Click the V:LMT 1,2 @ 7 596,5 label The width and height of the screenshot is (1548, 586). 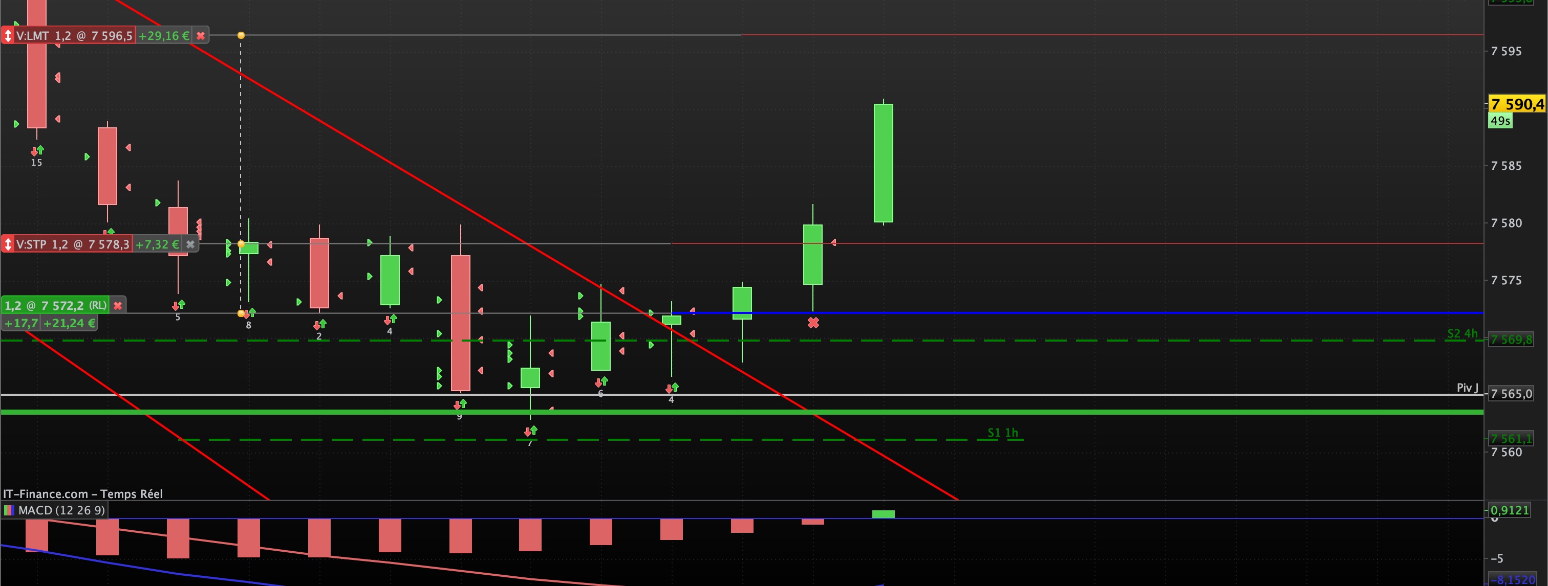coord(74,36)
